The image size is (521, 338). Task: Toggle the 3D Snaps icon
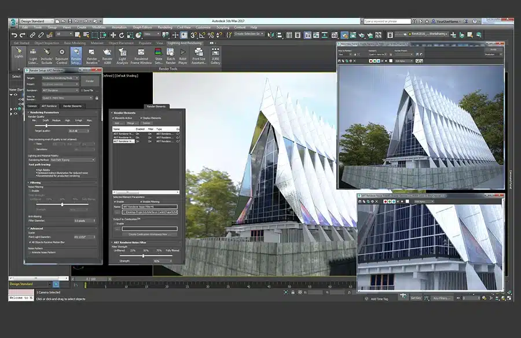(194, 35)
